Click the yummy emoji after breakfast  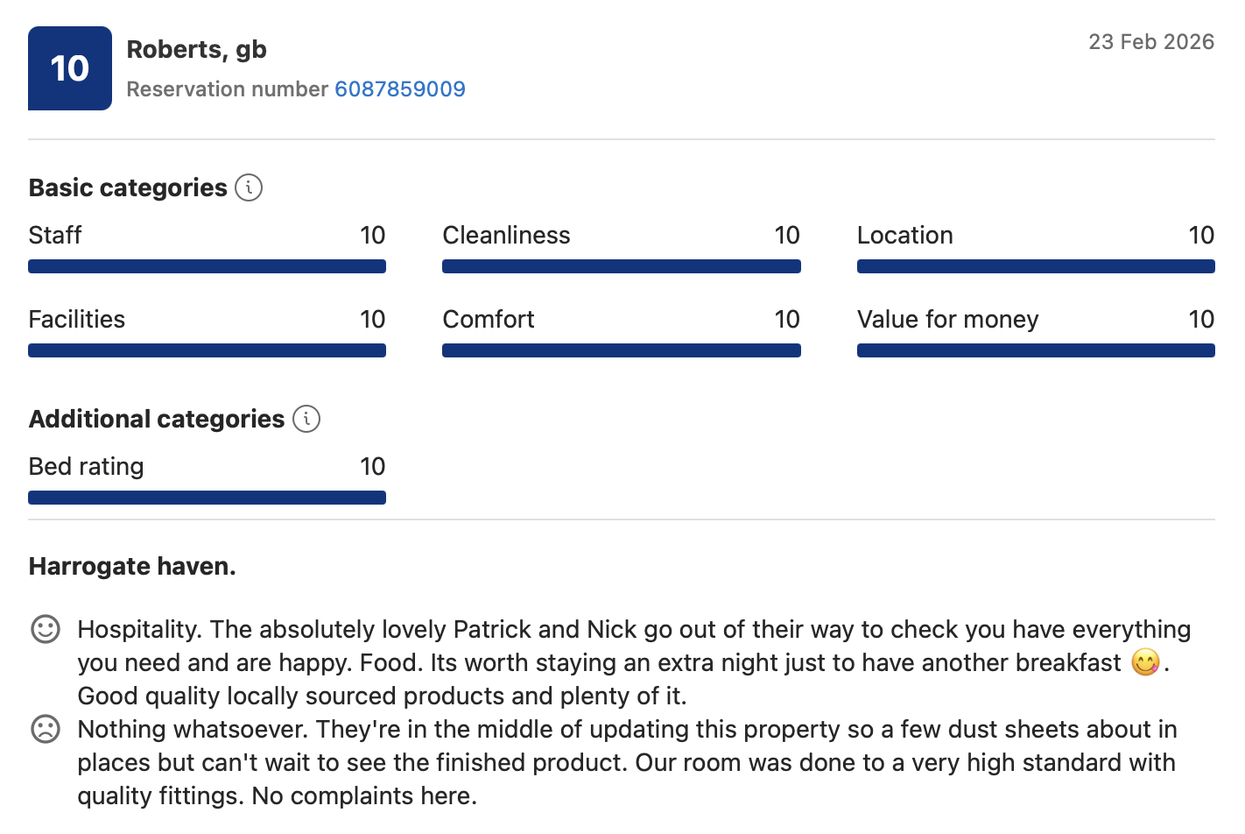1144,662
